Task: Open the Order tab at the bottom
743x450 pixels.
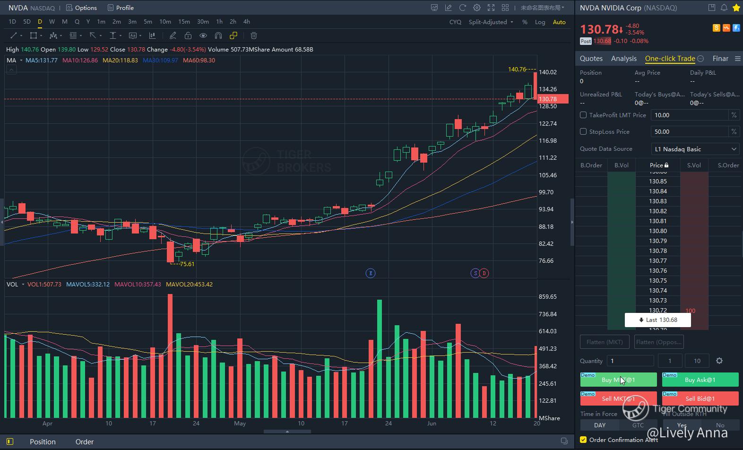Action: click(x=85, y=441)
